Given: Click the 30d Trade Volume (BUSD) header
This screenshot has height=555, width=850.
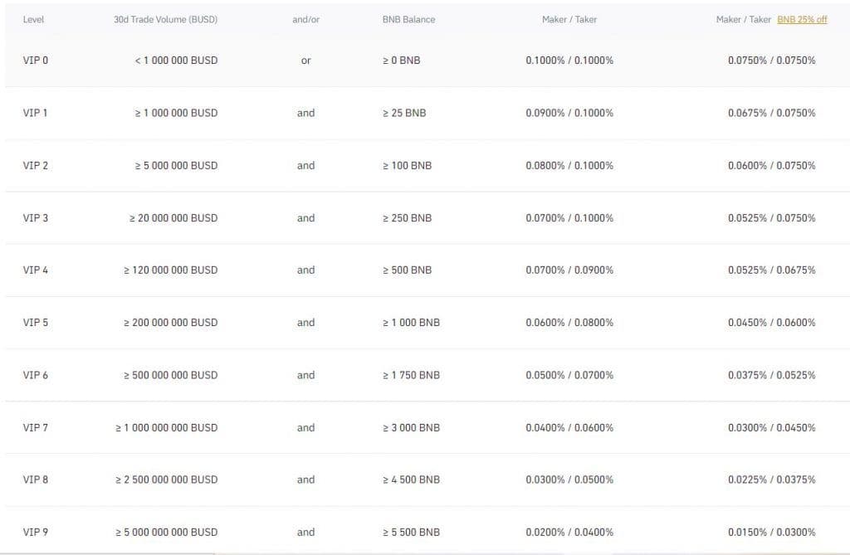Looking at the screenshot, I should [x=165, y=20].
